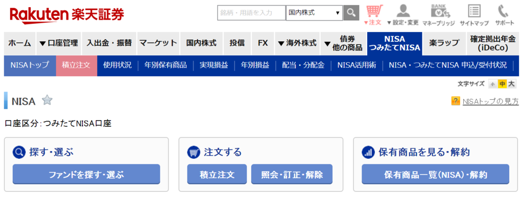
Task: Select 実現損益 in the submenu
Action: tap(214, 66)
